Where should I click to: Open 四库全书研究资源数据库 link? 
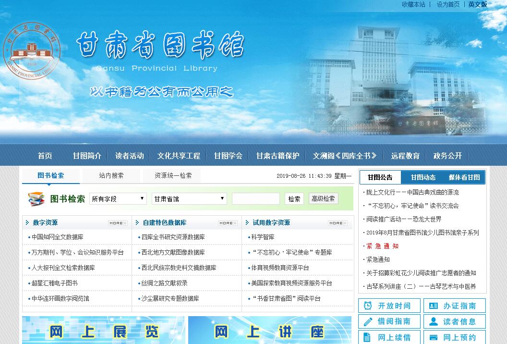pos(173,237)
